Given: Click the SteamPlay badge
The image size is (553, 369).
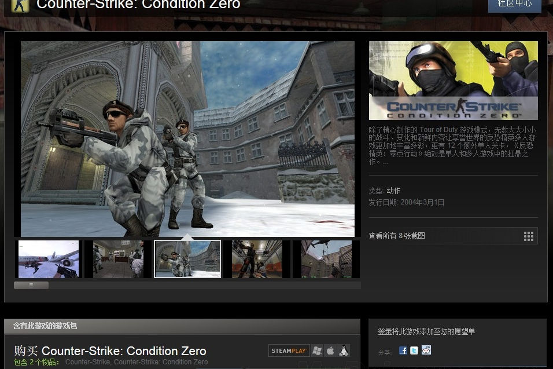Looking at the screenshot, I should 289,350.
